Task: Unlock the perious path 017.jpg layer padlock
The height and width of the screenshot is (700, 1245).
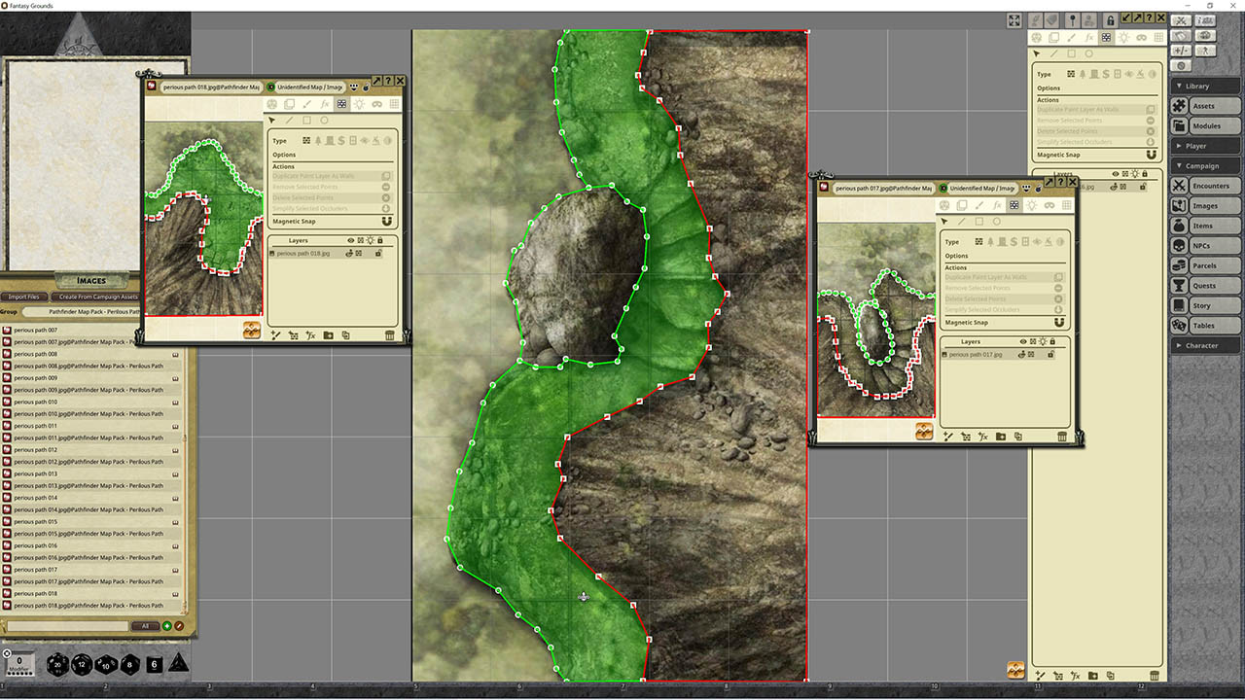Action: tap(1050, 354)
